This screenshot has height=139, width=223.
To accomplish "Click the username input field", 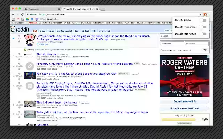I will 172,44.
